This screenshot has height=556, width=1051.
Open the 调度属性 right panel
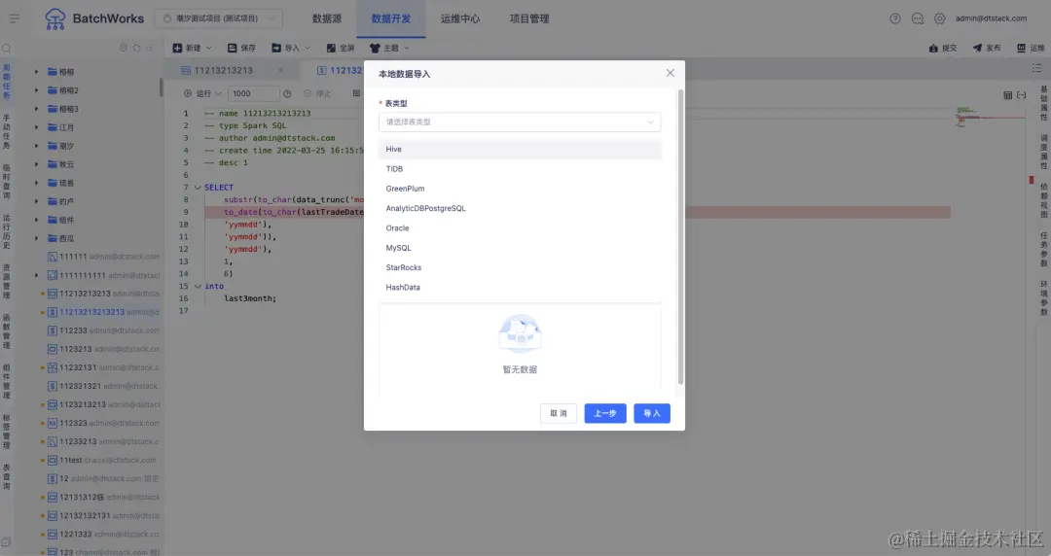click(1043, 152)
